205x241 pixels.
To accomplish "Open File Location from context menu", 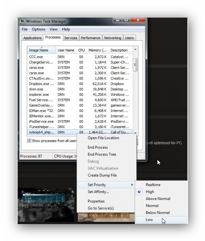I will tap(103, 138).
